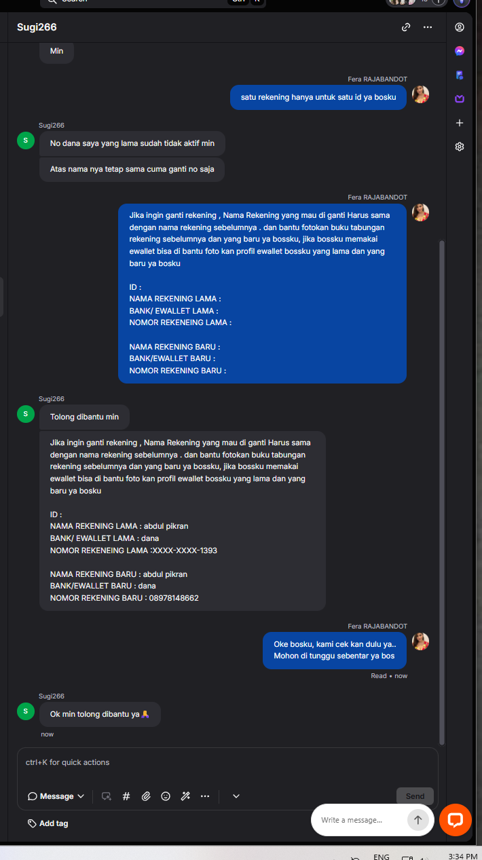Click Fera's avatar on last agent message
This screenshot has width=482, height=860.
pyautogui.click(x=421, y=641)
